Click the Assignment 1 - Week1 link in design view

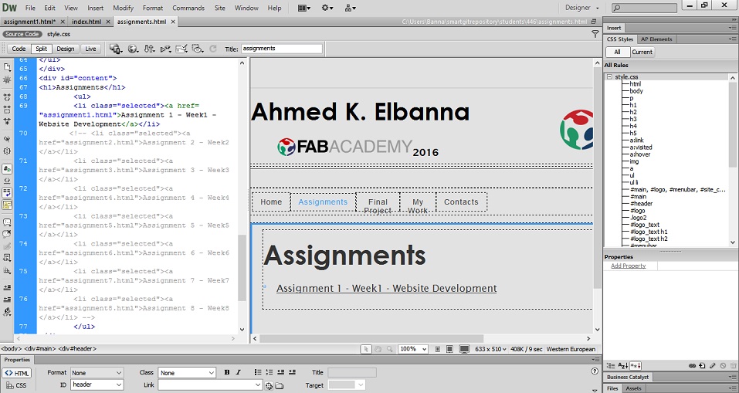(386, 289)
